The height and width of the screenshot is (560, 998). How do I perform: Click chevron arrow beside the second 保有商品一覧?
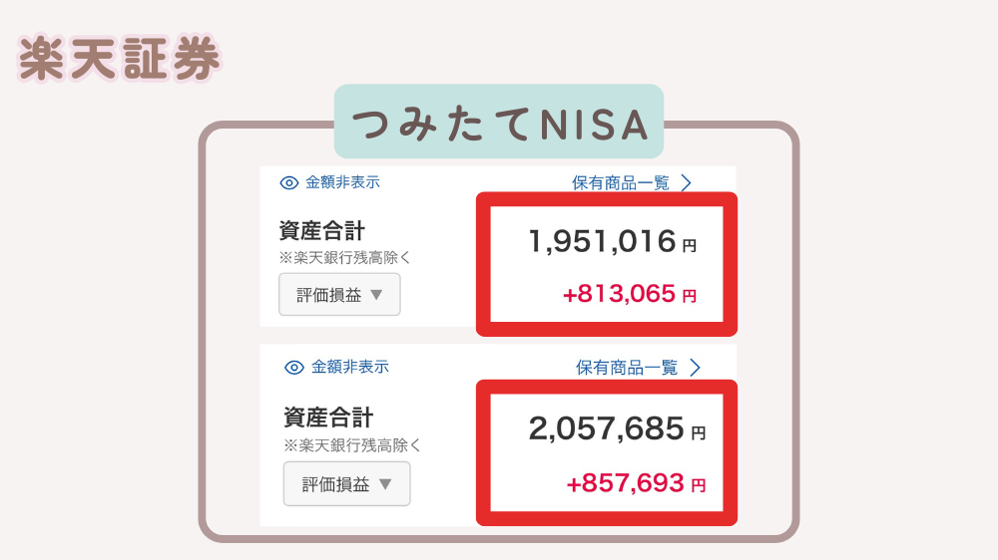[x=695, y=368]
